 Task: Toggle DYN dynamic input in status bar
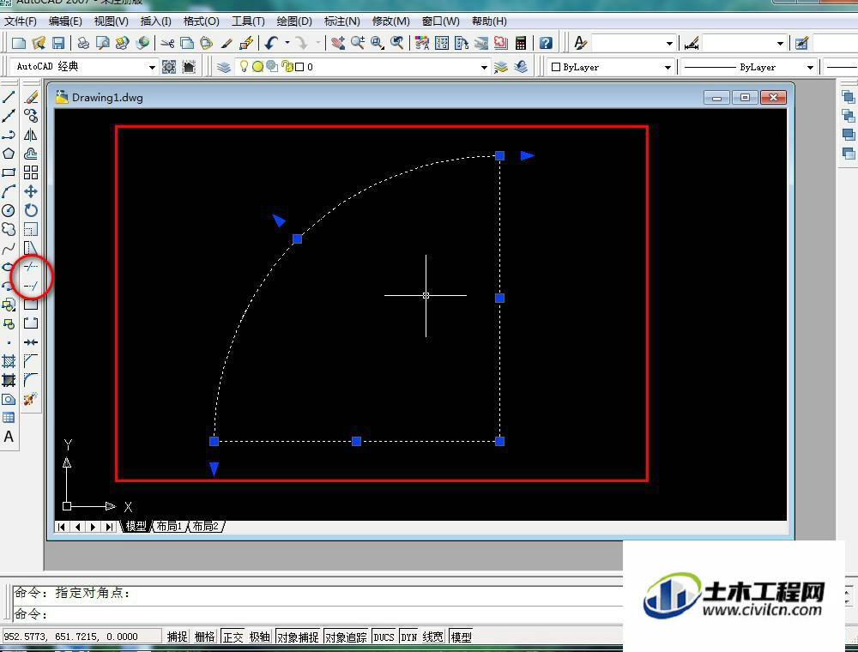pos(408,637)
